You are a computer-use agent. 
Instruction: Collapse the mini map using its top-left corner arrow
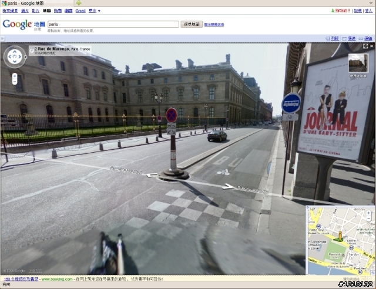point(308,208)
